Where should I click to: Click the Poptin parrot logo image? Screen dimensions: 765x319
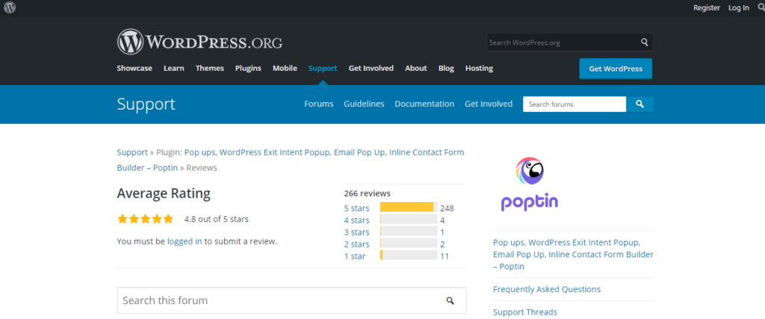530,184
